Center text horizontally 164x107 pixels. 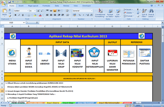coord(51,15)
